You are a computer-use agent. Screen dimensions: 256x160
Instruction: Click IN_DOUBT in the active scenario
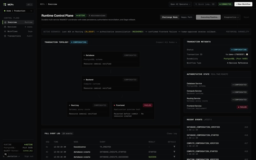(90, 32)
